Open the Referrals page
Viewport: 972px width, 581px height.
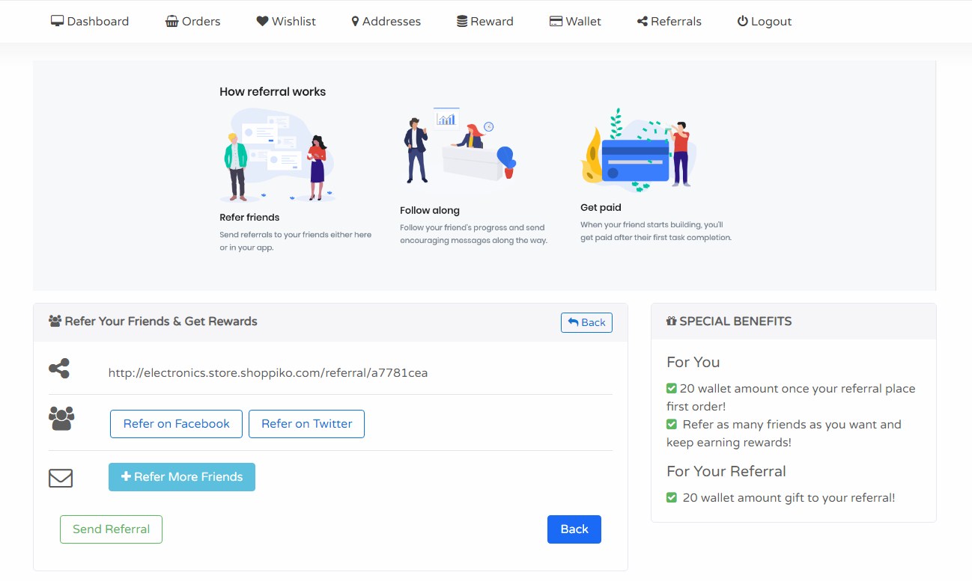pyautogui.click(x=669, y=22)
